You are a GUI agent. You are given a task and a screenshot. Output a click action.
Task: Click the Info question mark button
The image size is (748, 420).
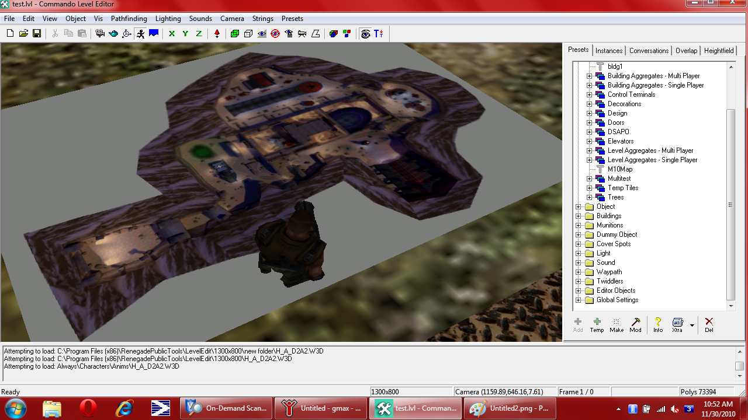(657, 324)
